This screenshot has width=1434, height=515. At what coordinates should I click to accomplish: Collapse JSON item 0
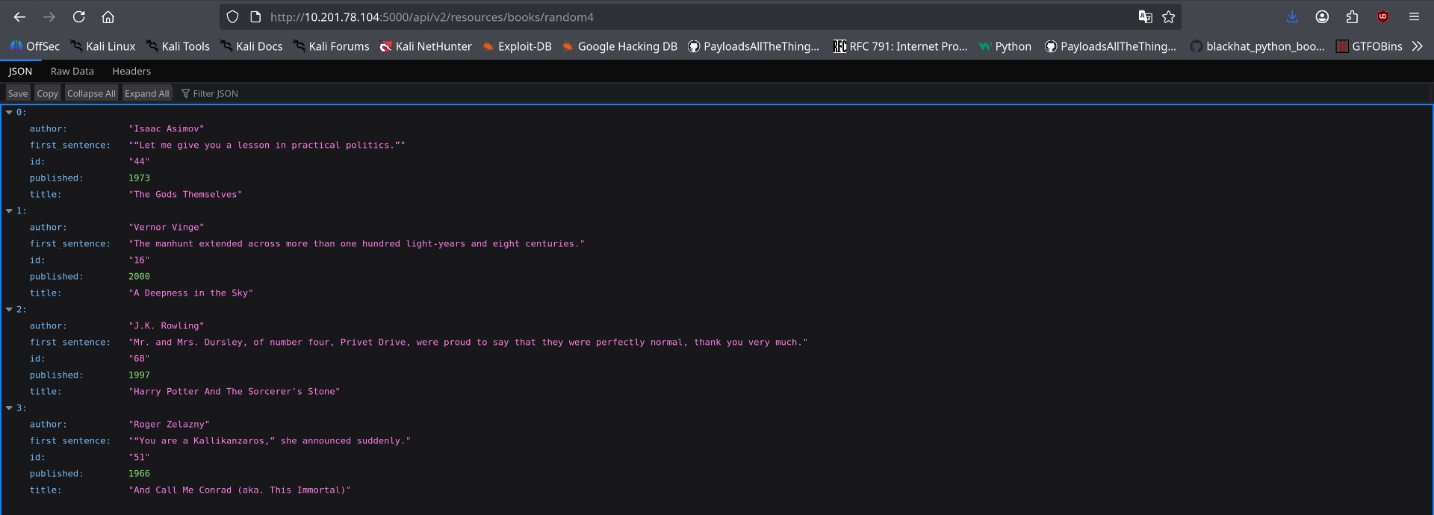tap(9, 113)
